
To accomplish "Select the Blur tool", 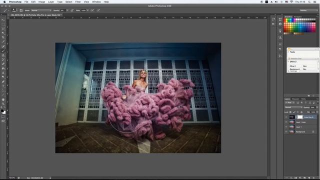I will click(x=3, y=72).
